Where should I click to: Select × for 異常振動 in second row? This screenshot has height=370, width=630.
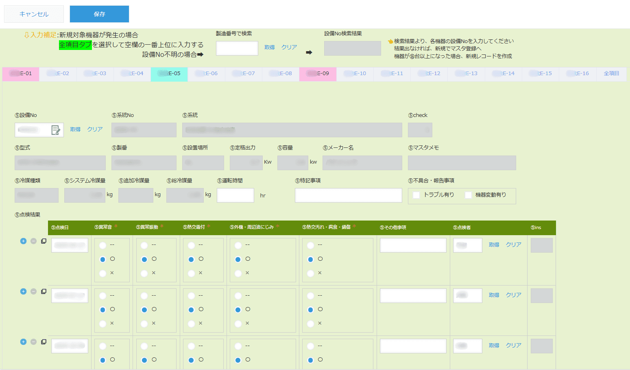pos(144,324)
